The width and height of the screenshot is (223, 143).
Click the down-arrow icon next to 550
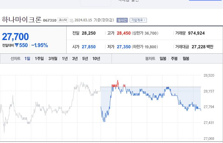[x=17, y=45]
